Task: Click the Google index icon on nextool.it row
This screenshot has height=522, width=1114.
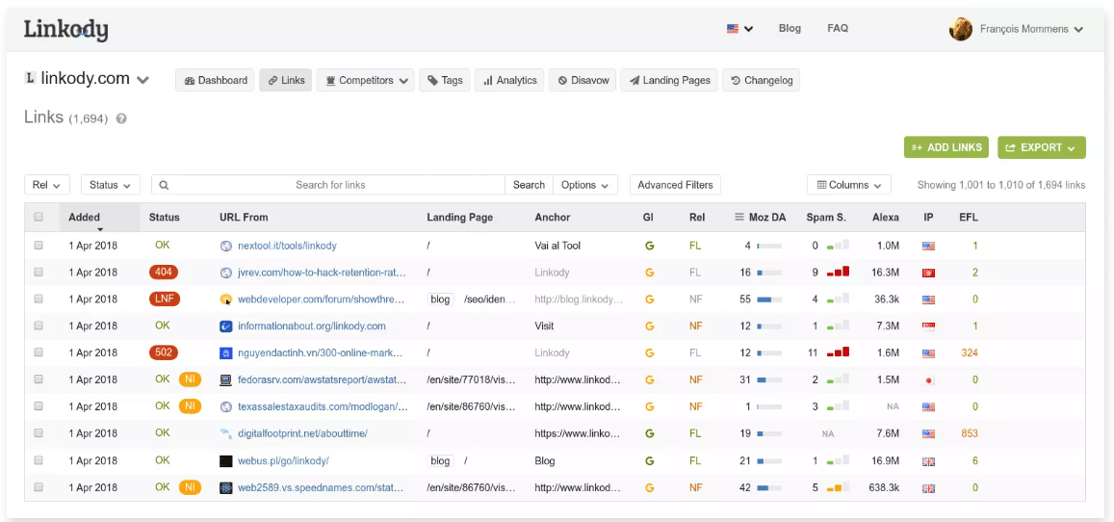Action: coord(649,246)
